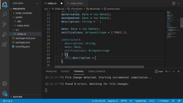The height and width of the screenshot is (103, 183).
Task: Change end of line sequence LF
Action: click(131, 101)
